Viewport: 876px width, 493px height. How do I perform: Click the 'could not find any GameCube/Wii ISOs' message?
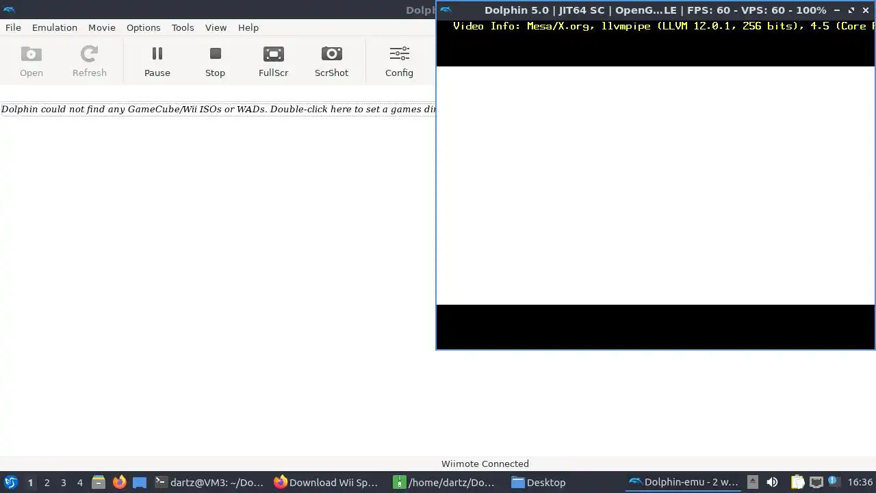[x=218, y=110]
